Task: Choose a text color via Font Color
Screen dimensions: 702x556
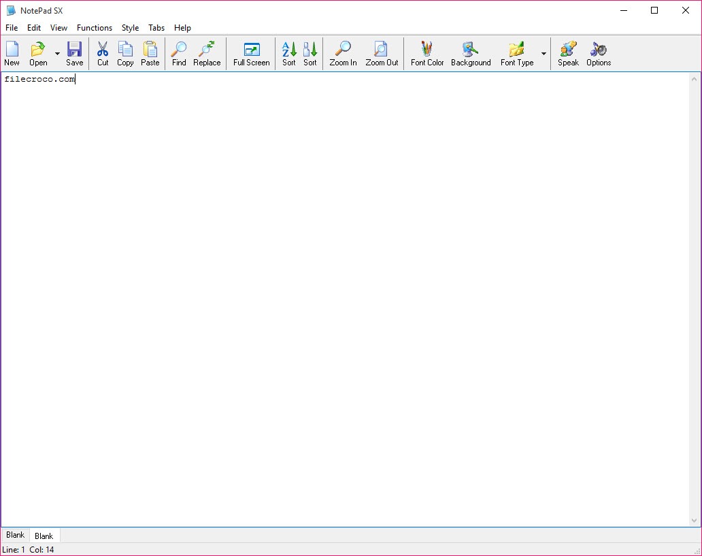Action: (427, 53)
